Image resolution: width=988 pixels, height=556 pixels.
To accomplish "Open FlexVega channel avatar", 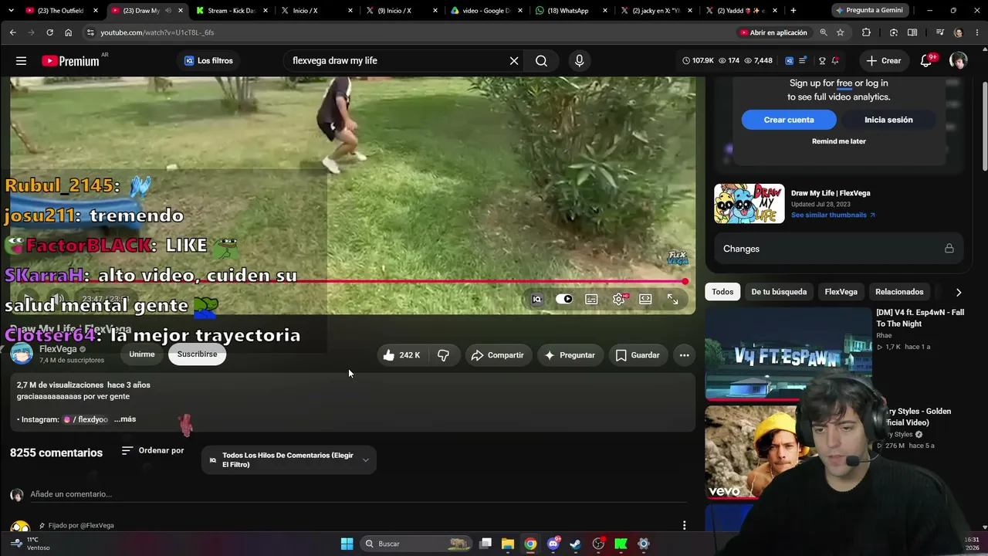I will pyautogui.click(x=22, y=353).
